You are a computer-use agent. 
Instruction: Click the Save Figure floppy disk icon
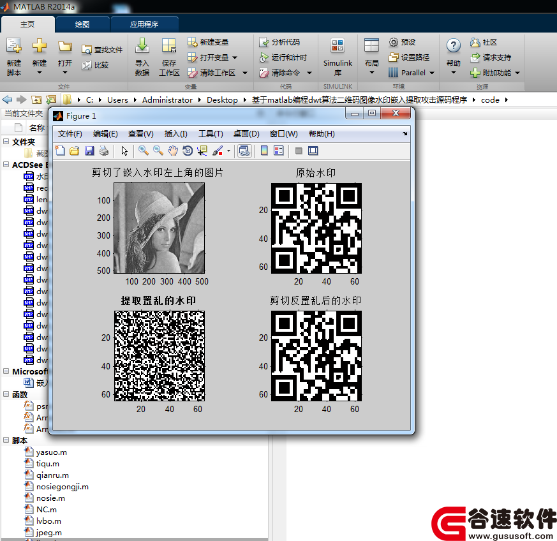[x=89, y=151]
